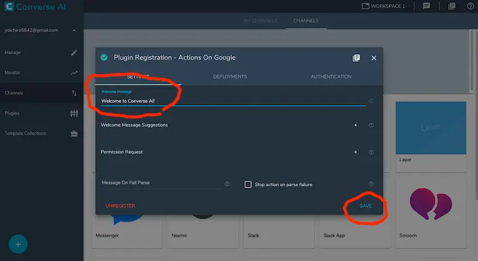Click the Channels arrows icon in sidebar
The width and height of the screenshot is (478, 261).
[x=74, y=93]
